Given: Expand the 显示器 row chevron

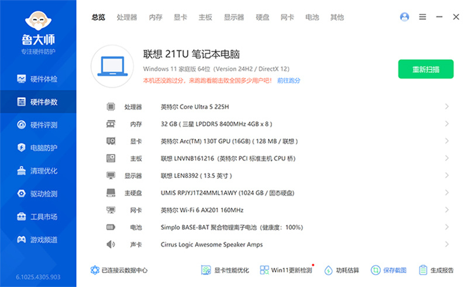Looking at the screenshot, I should pyautogui.click(x=447, y=175).
